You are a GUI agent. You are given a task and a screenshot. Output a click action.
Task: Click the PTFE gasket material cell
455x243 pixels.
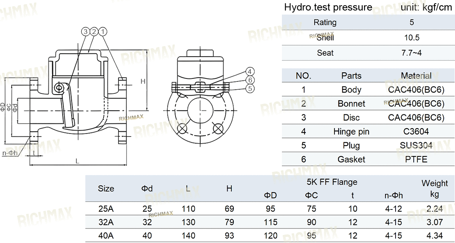coord(416,159)
